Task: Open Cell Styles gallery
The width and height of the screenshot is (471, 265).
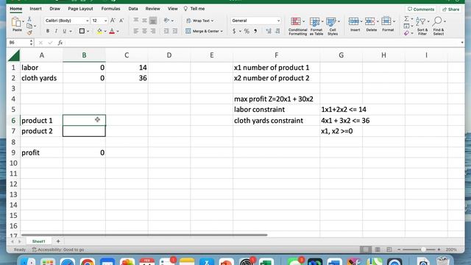Action: (x=333, y=26)
